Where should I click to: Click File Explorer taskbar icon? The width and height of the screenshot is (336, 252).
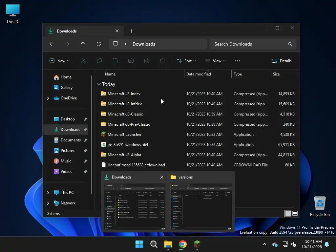coord(168,244)
